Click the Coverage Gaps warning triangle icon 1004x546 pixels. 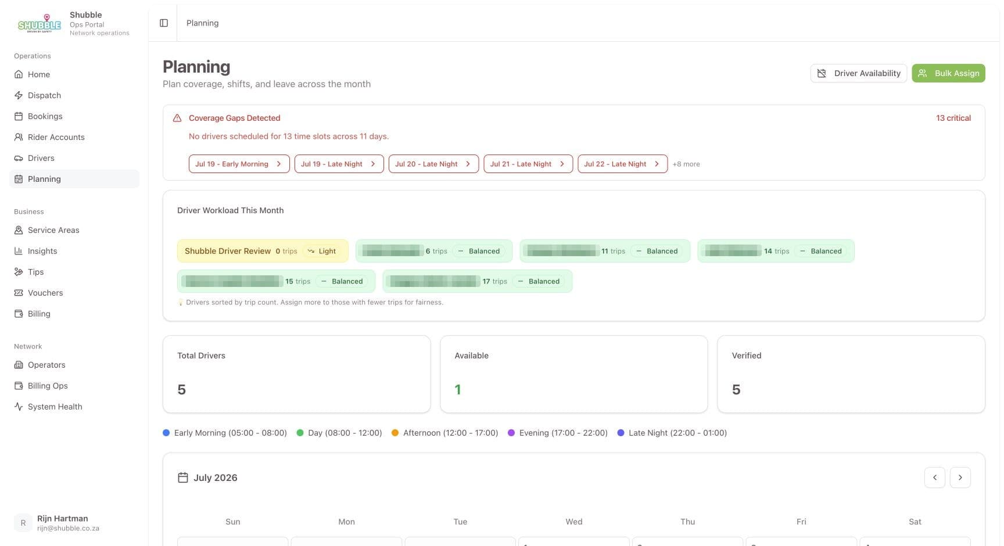177,118
